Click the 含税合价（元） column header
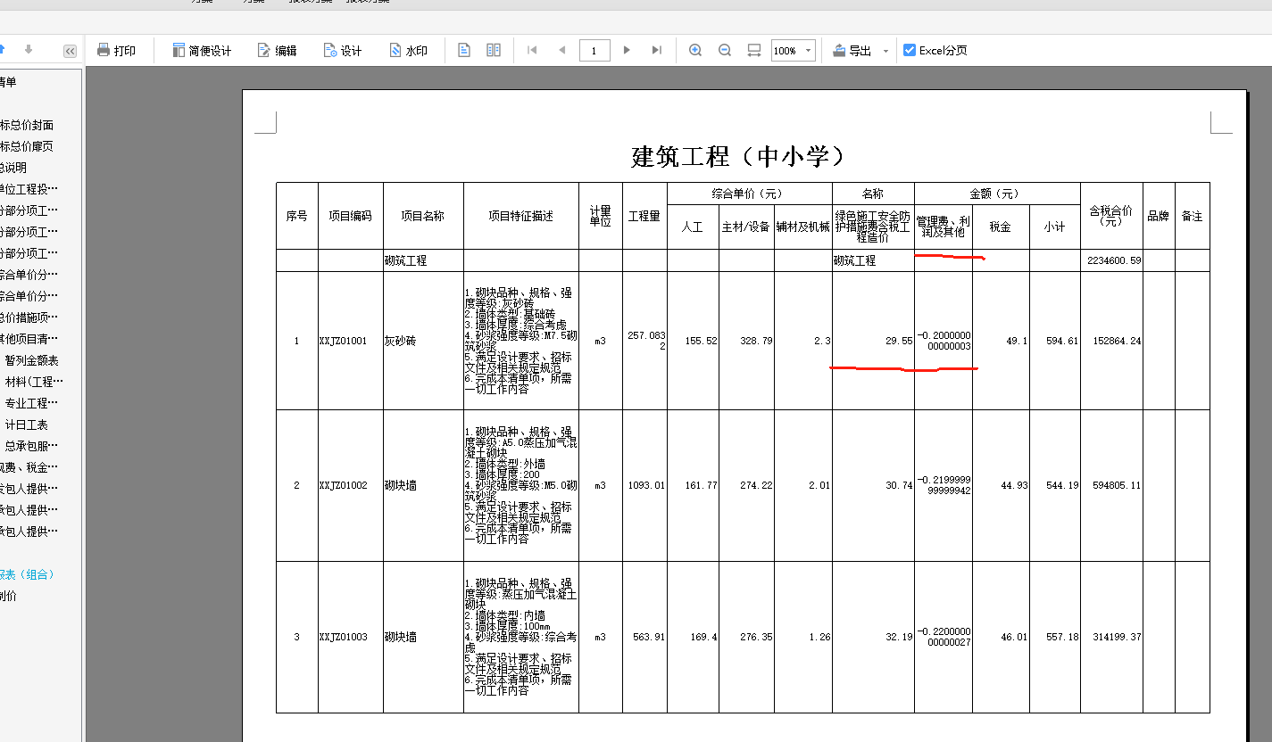Viewport: 1272px width, 742px height. click(x=1111, y=216)
